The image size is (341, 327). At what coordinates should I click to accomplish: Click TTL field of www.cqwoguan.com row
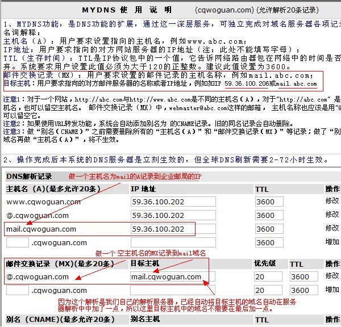(269, 202)
